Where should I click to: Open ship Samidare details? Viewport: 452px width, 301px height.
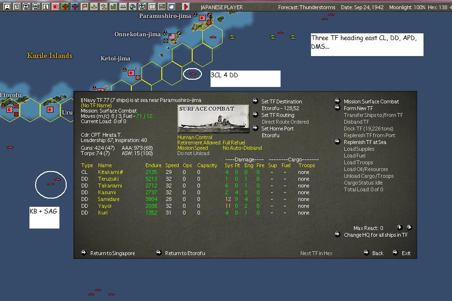108,199
